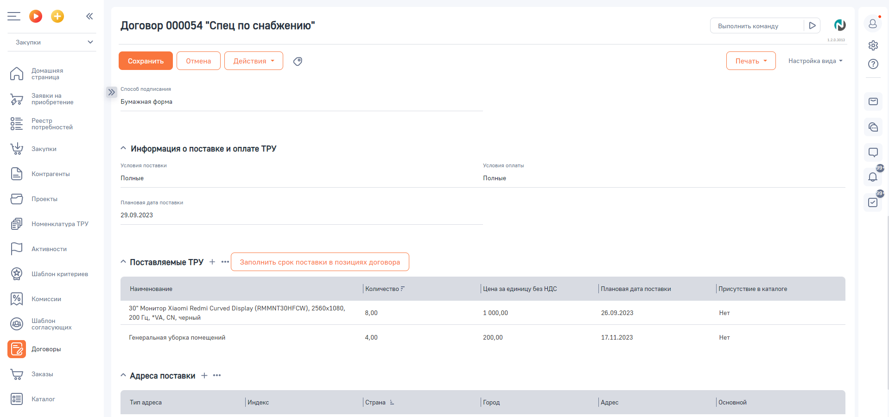Open more options for Адреса поставки
889x417 pixels.
click(x=217, y=375)
